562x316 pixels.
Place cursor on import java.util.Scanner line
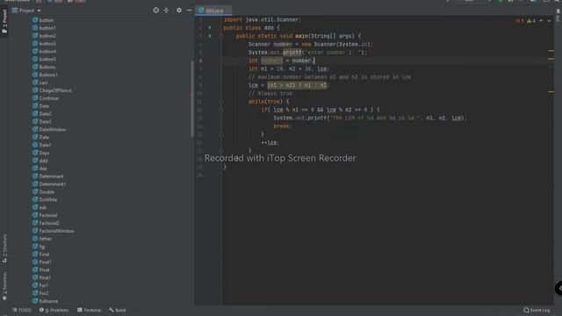point(263,19)
